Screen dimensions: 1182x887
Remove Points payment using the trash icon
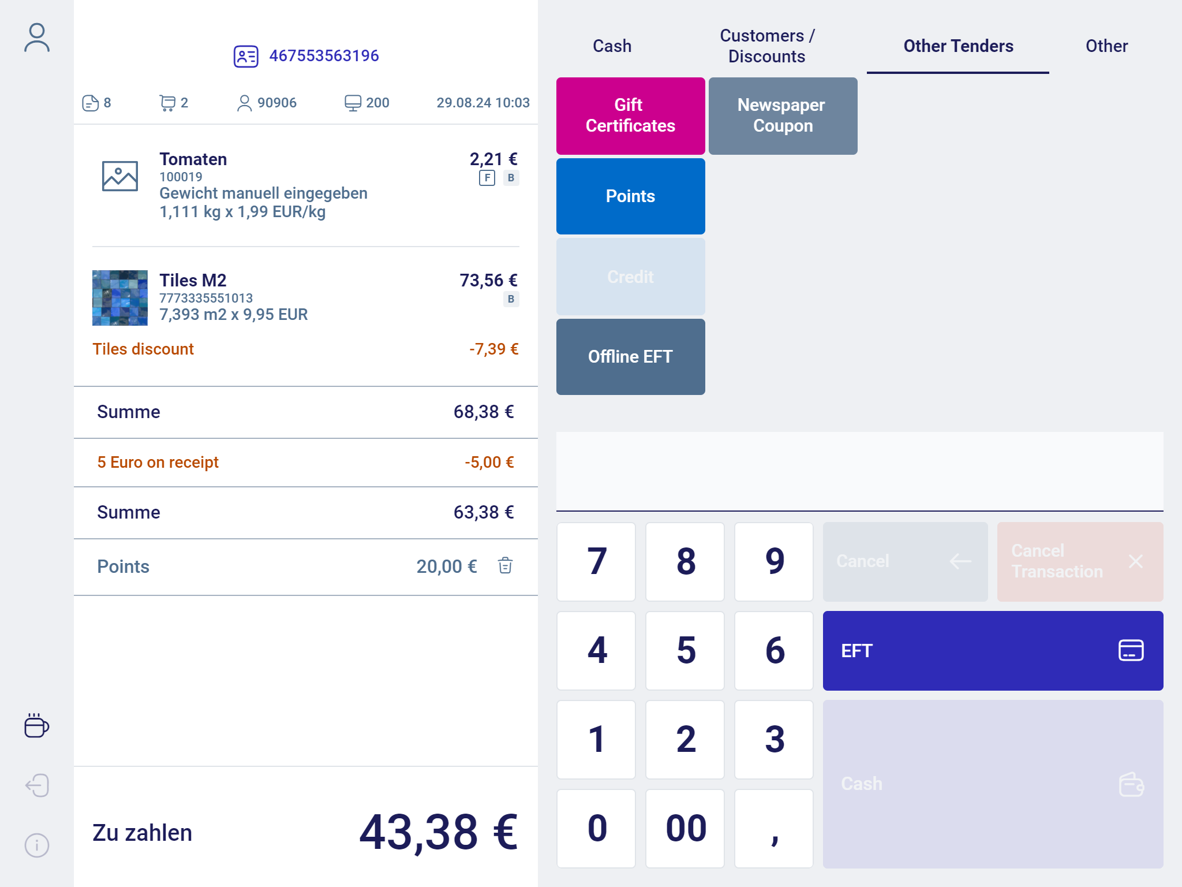(x=505, y=567)
